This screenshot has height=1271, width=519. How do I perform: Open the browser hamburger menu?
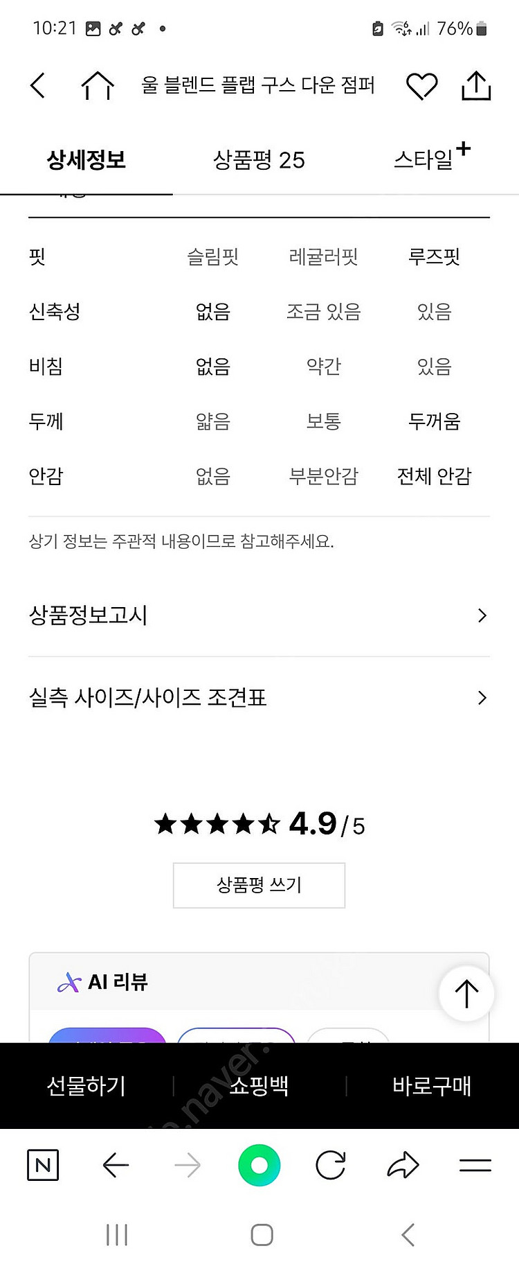pos(475,1165)
